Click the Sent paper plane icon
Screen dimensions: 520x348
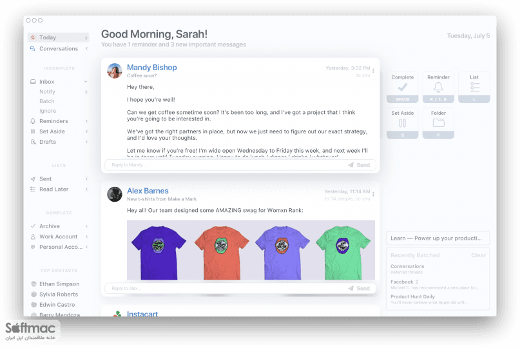(33, 179)
